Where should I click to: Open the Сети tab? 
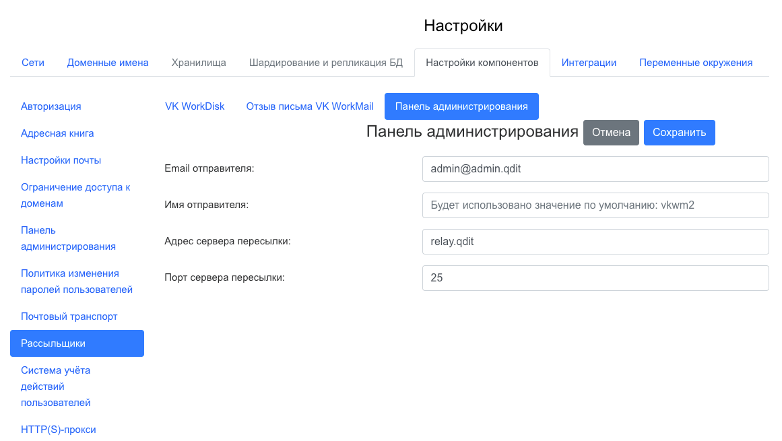(x=33, y=63)
